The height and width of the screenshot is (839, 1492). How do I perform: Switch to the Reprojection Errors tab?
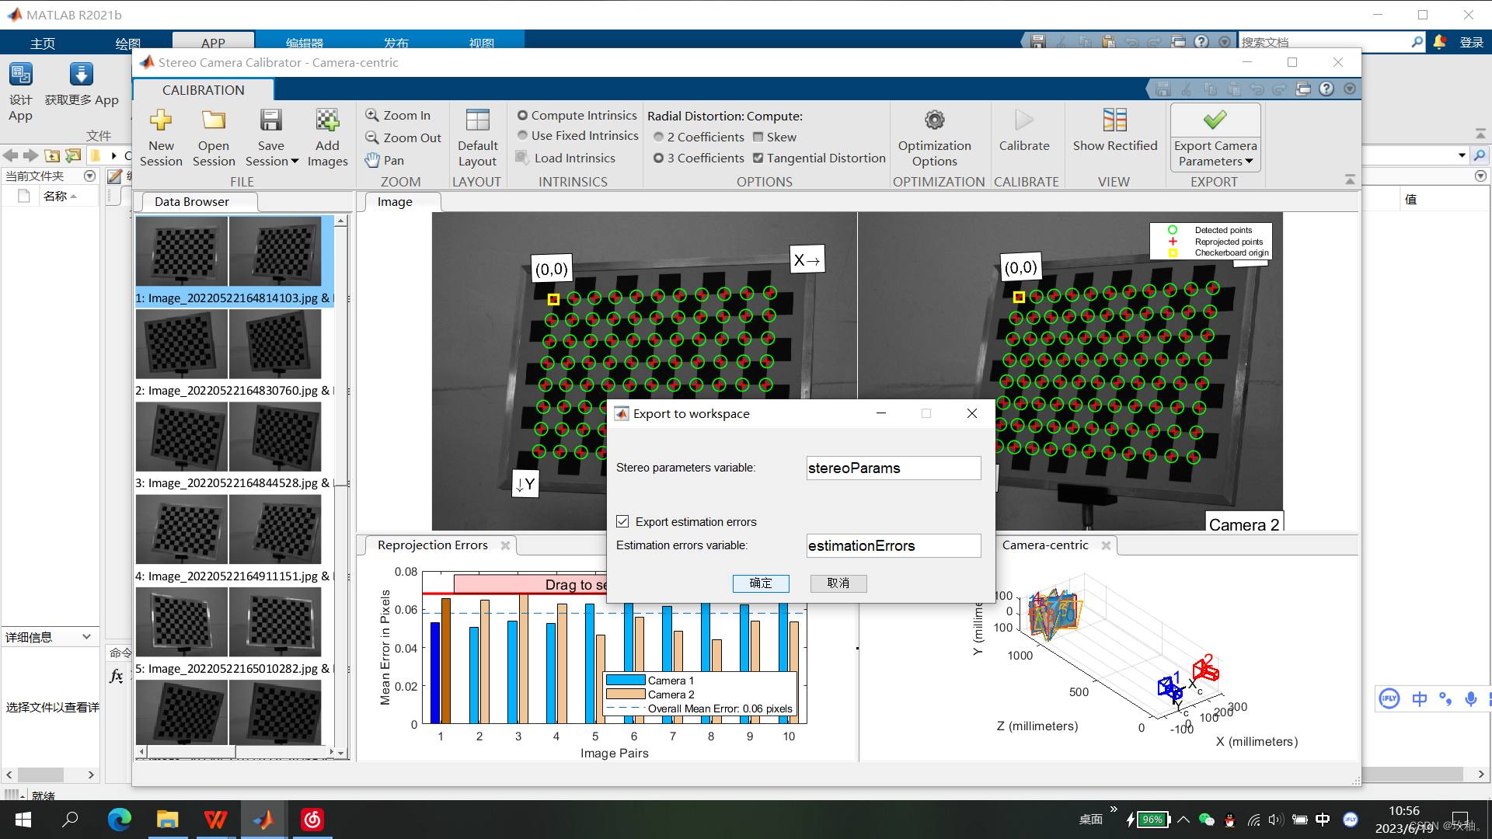click(x=432, y=545)
